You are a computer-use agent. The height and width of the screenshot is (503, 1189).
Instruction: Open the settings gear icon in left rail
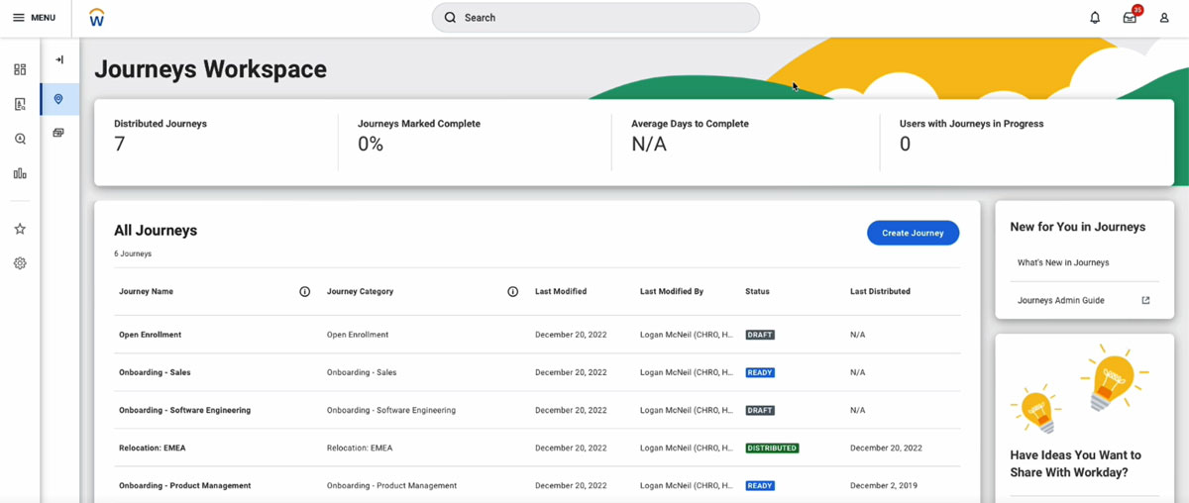20,263
